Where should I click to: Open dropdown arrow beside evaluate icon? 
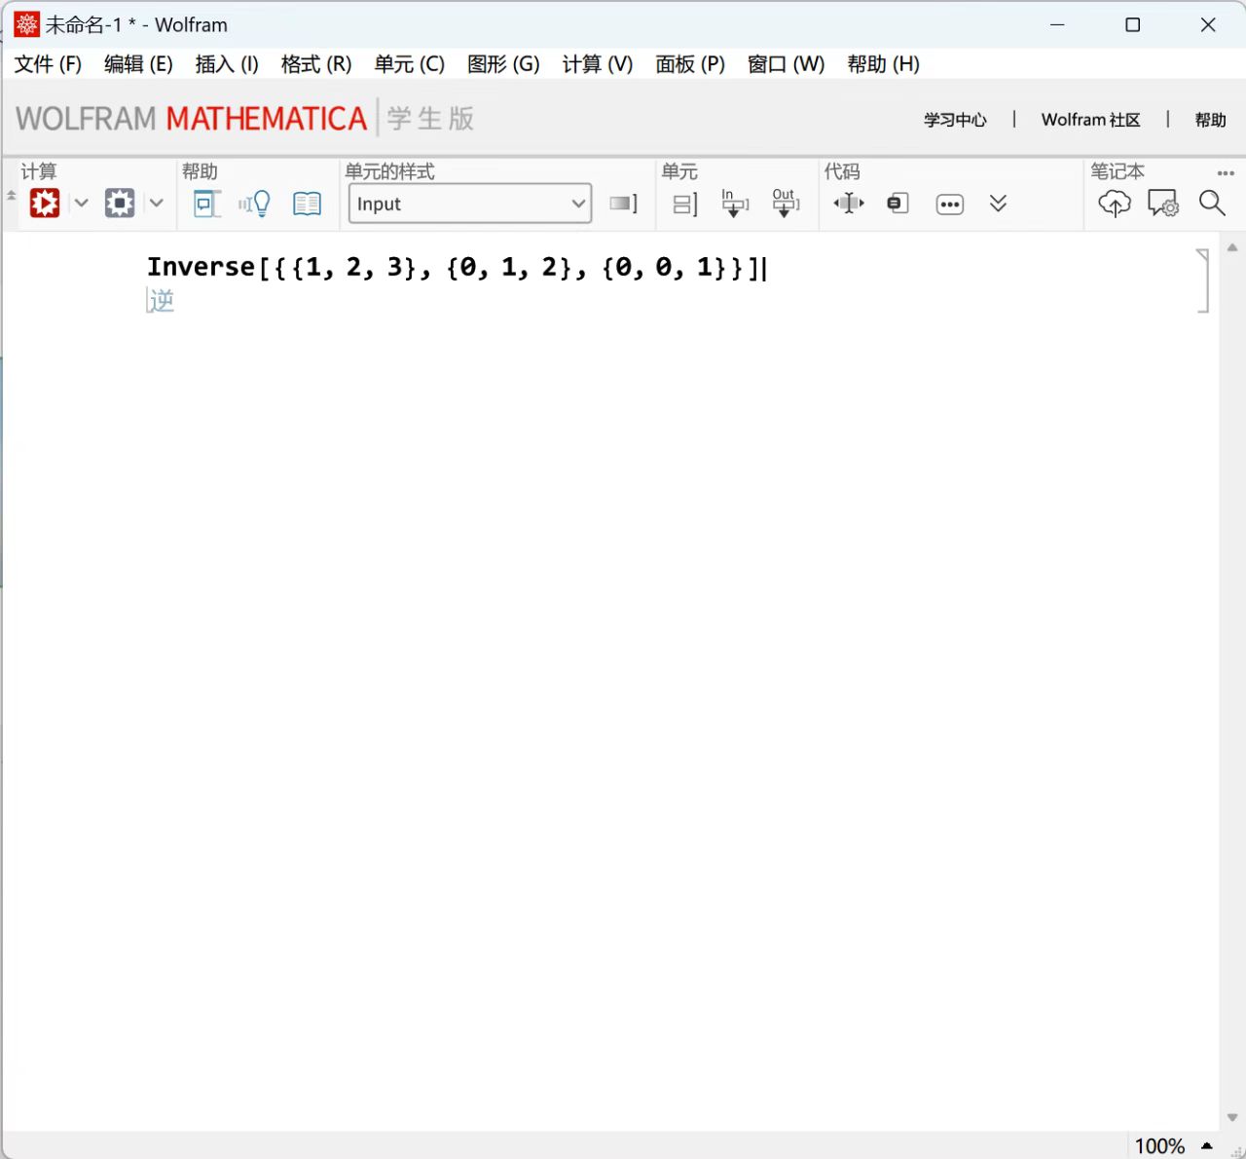point(82,204)
